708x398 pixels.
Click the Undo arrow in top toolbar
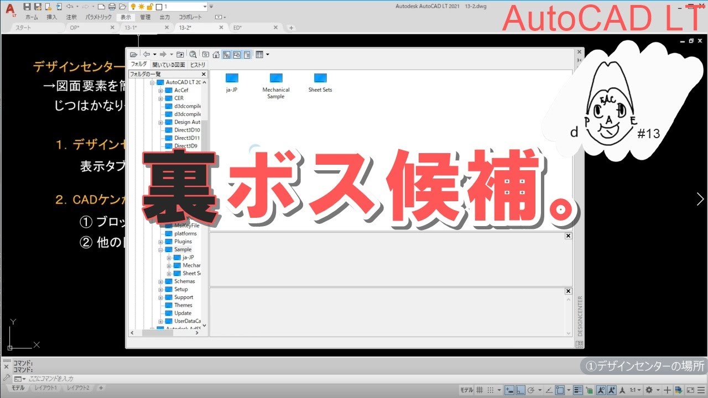tap(70, 7)
